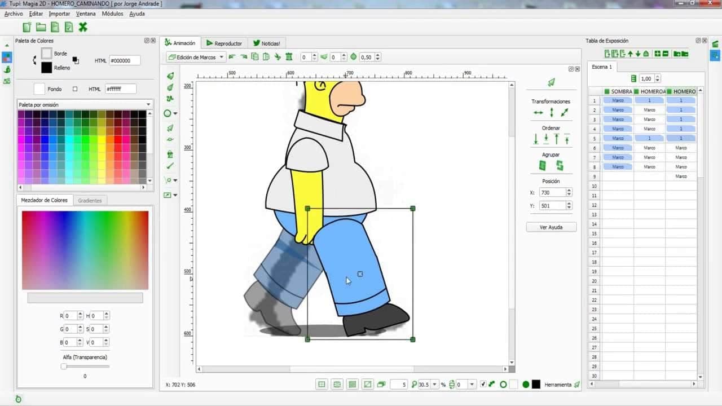Click the green X close project icon
The height and width of the screenshot is (406, 722).
(x=83, y=27)
